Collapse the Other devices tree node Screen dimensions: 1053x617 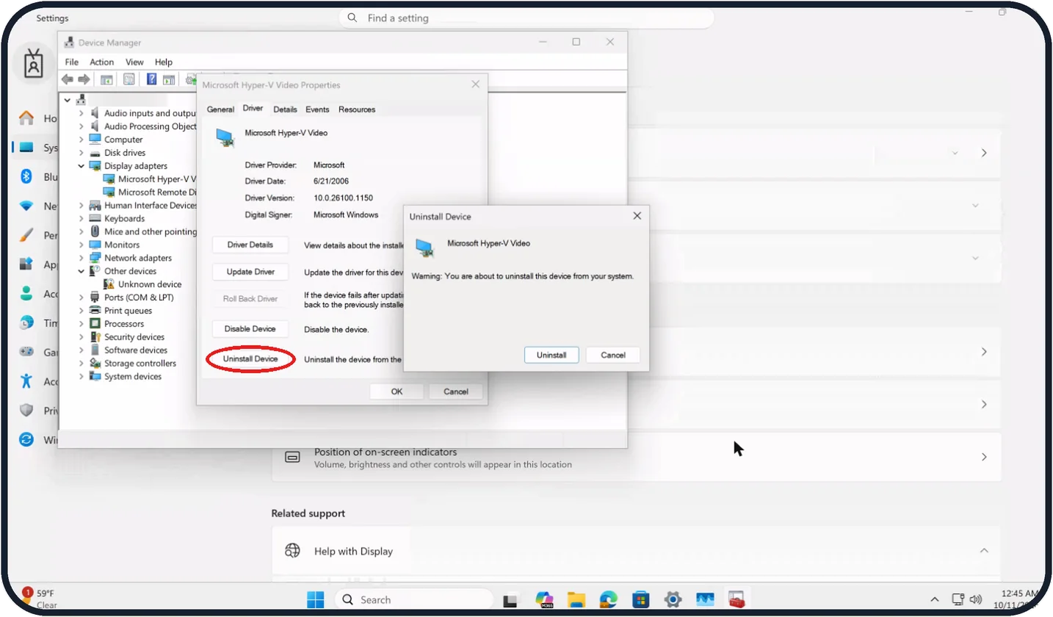tap(82, 271)
